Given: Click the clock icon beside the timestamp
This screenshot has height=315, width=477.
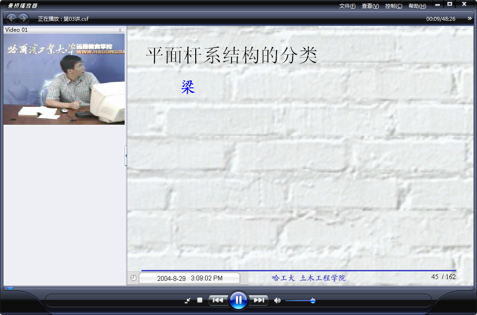Looking at the screenshot, I should coord(133,278).
